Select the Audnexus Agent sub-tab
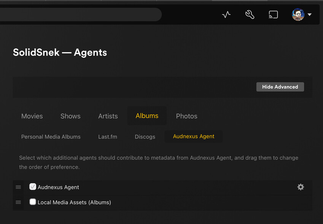 click(194, 136)
